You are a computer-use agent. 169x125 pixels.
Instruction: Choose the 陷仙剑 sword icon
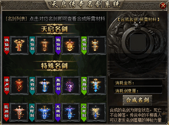71,45
